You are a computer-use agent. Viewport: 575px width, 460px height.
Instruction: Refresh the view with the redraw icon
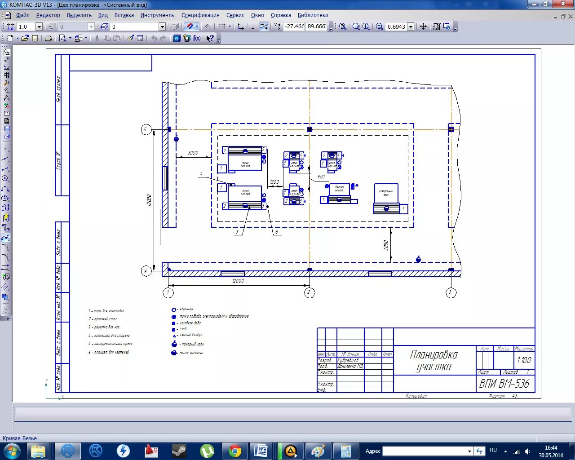point(447,27)
